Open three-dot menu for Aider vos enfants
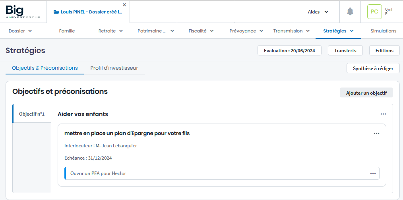This screenshot has width=403, height=200. 383,114
